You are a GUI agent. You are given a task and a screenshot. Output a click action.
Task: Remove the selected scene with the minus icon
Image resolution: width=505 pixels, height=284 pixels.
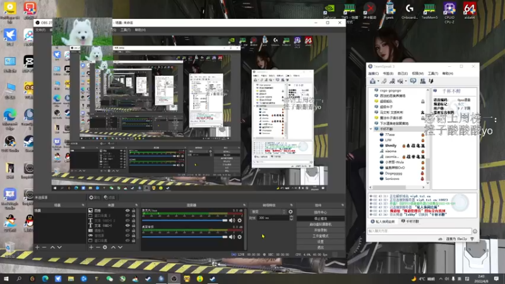coord(44,247)
